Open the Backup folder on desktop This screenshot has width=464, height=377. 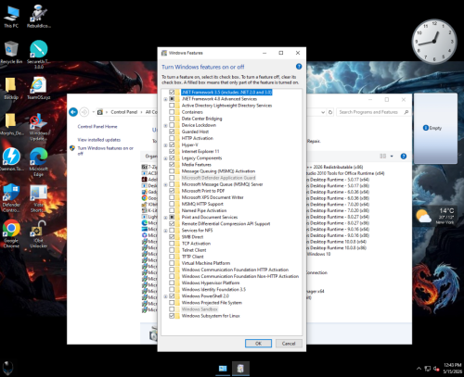click(x=11, y=88)
